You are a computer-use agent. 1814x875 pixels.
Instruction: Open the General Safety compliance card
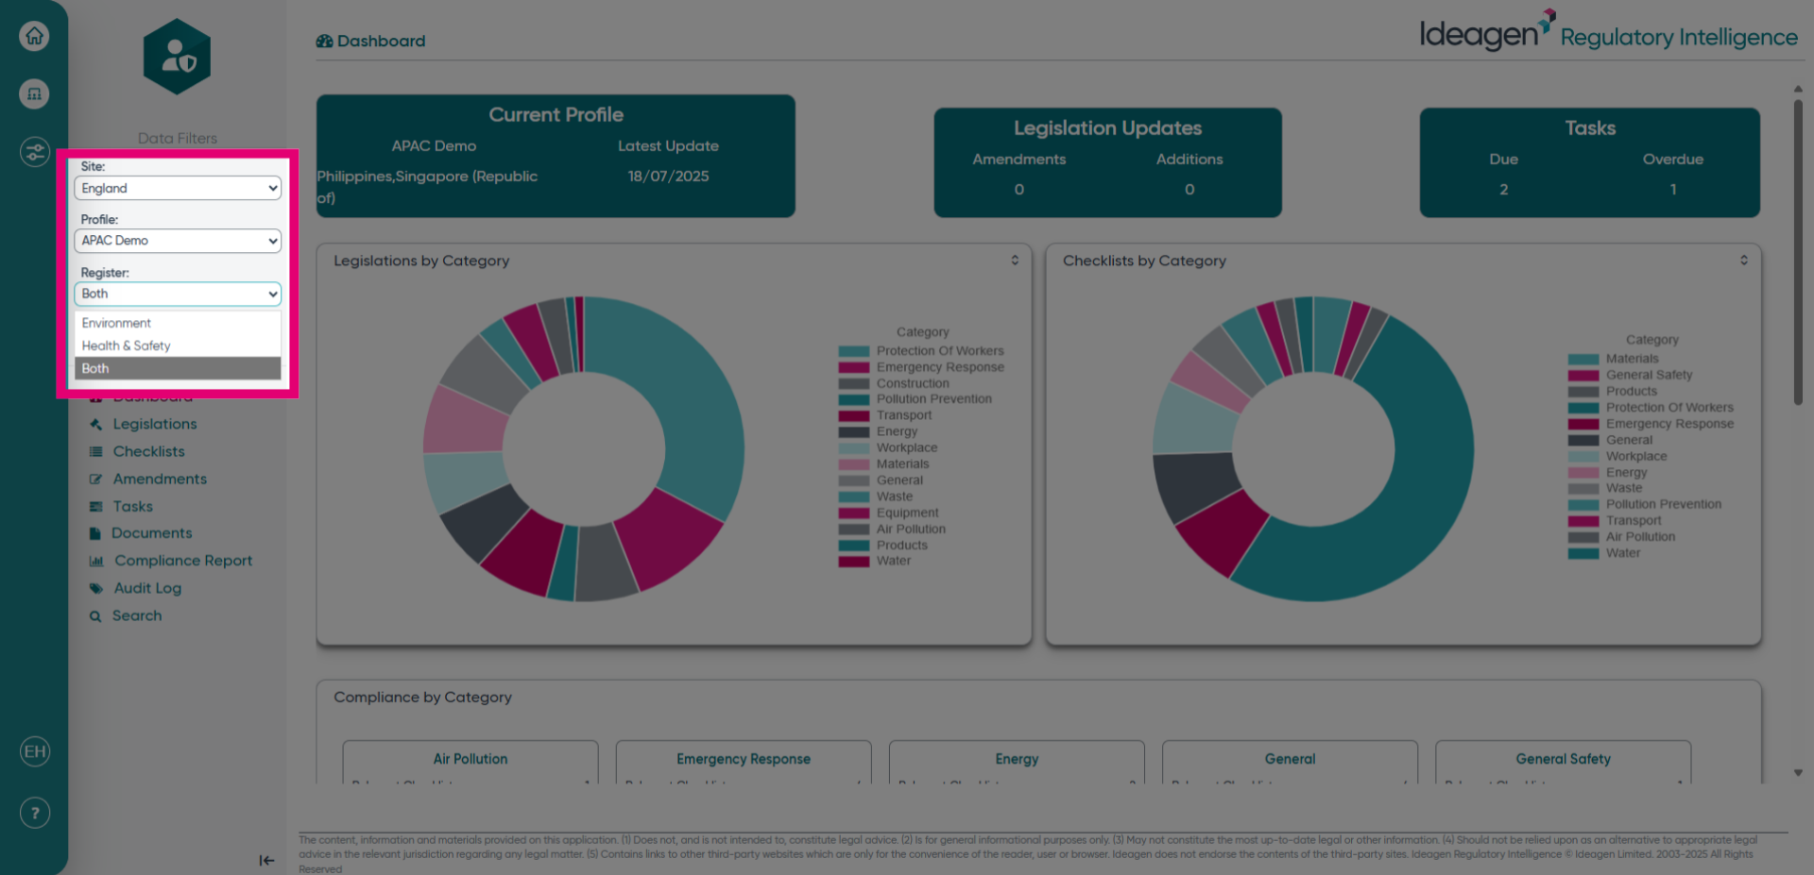pyautogui.click(x=1563, y=762)
